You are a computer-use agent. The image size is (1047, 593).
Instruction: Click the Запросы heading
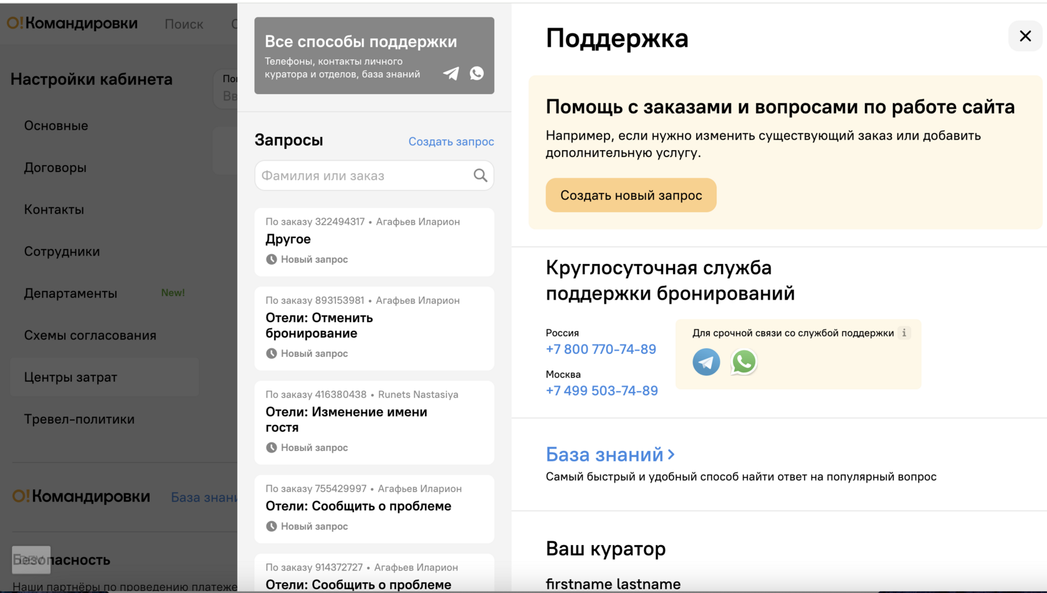(x=289, y=140)
